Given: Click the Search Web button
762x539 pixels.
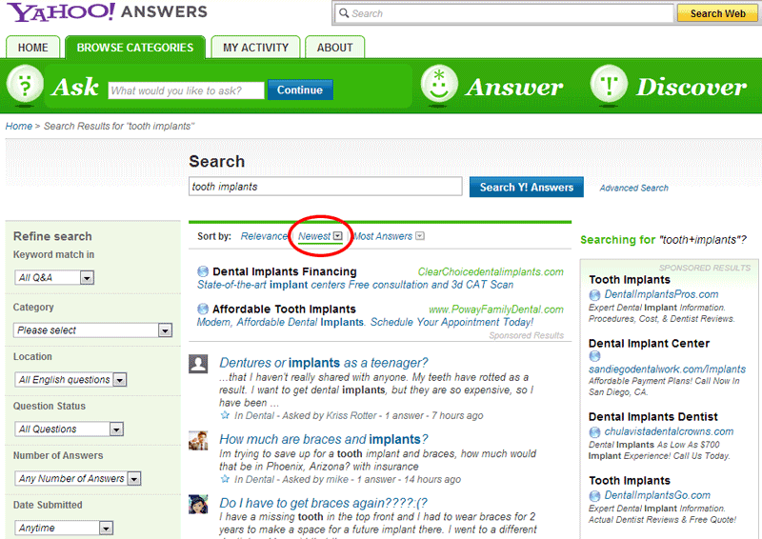Looking at the screenshot, I should tap(717, 13).
